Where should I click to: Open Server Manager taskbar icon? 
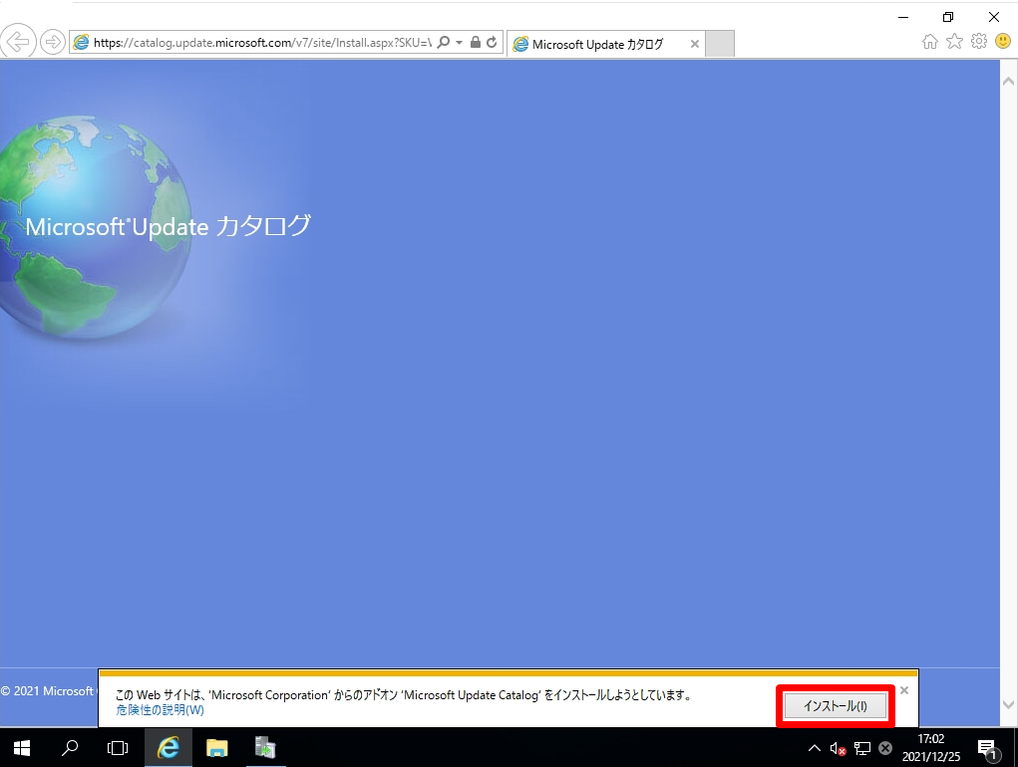point(265,748)
